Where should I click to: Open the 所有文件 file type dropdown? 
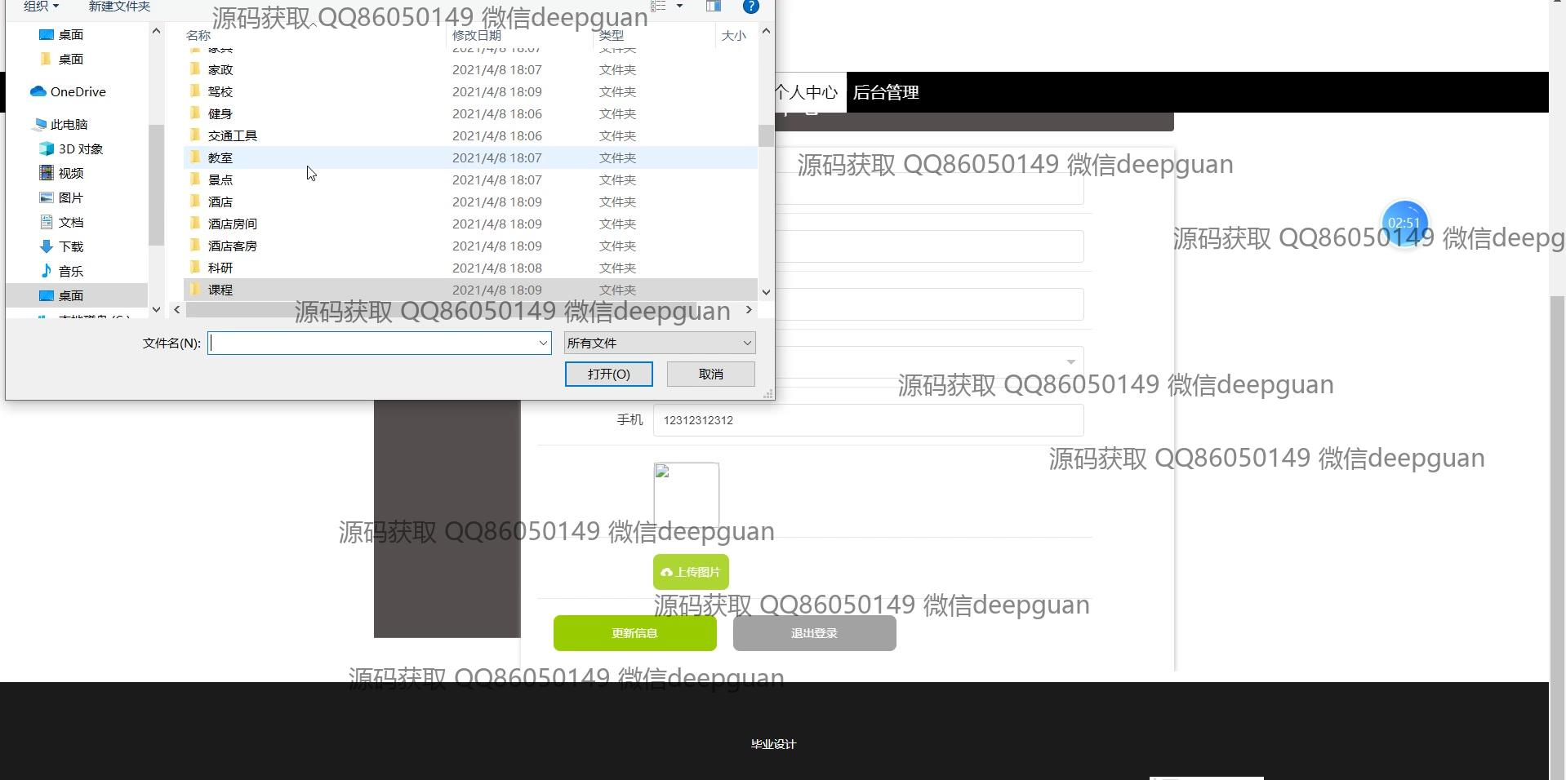coord(659,343)
